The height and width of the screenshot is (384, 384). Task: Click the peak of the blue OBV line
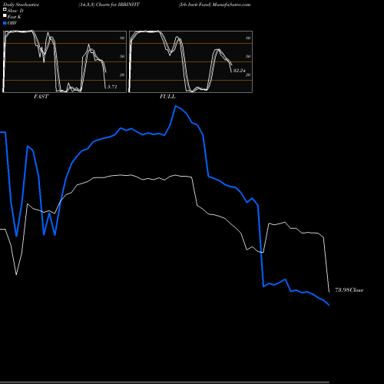tap(176, 106)
